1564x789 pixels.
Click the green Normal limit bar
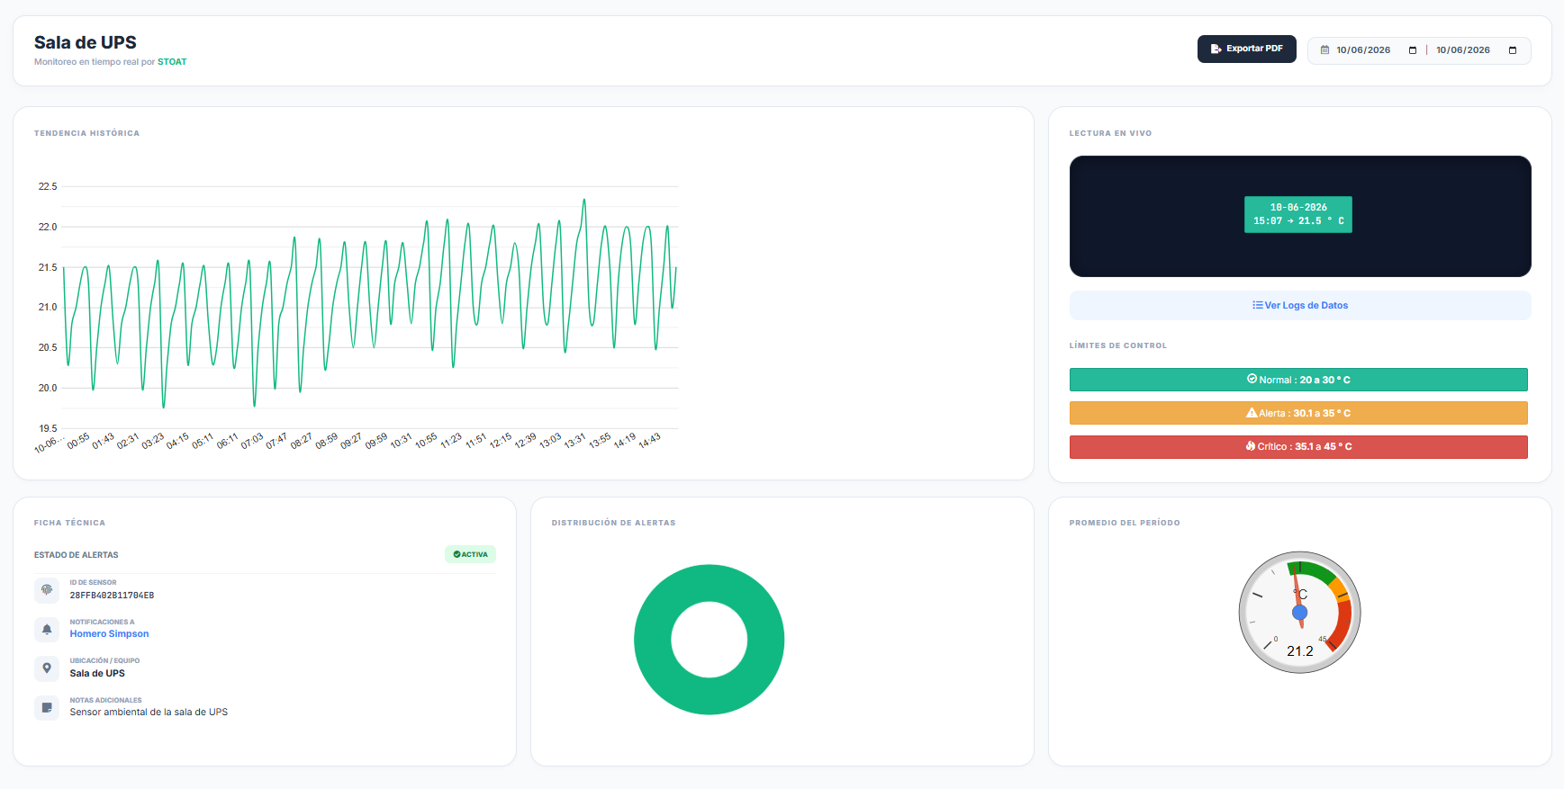[1298, 380]
